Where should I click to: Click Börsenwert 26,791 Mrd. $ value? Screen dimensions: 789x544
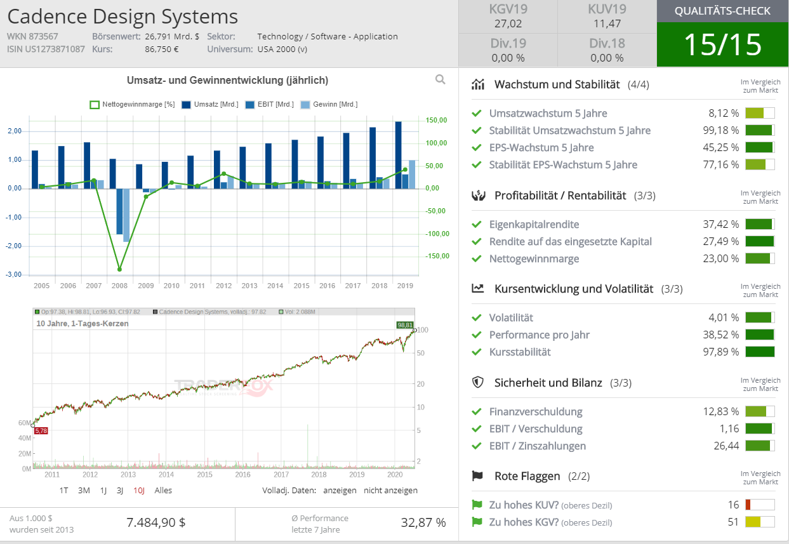pyautogui.click(x=172, y=37)
